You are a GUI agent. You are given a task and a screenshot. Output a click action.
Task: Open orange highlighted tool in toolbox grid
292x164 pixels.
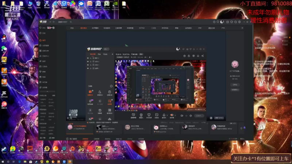90,93
